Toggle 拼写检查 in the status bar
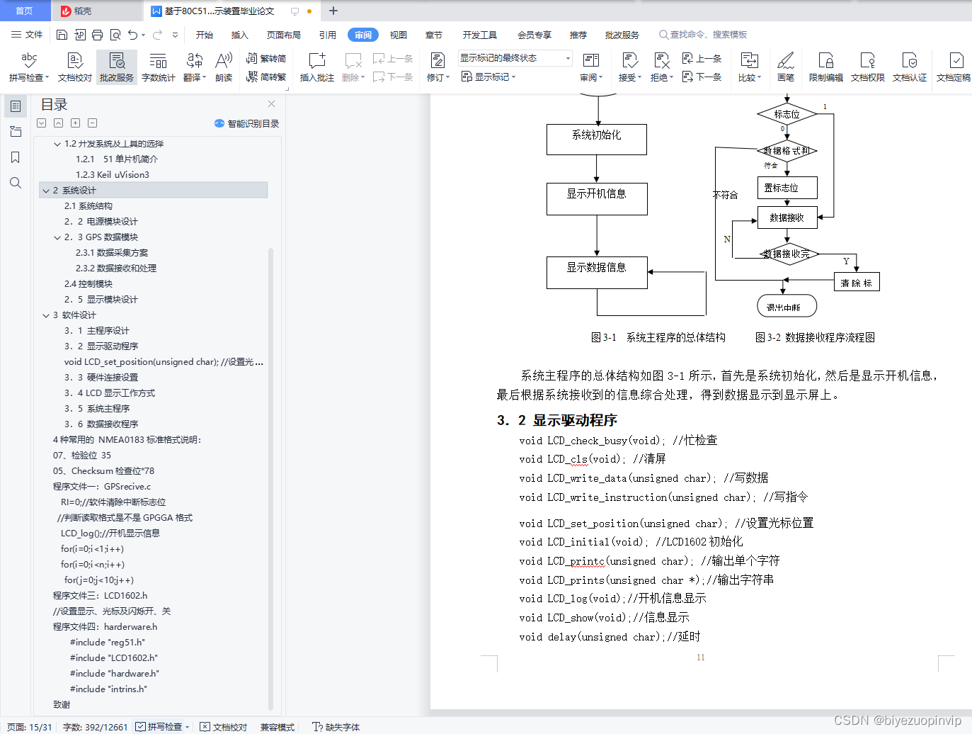This screenshot has height=734, width=972. [159, 727]
